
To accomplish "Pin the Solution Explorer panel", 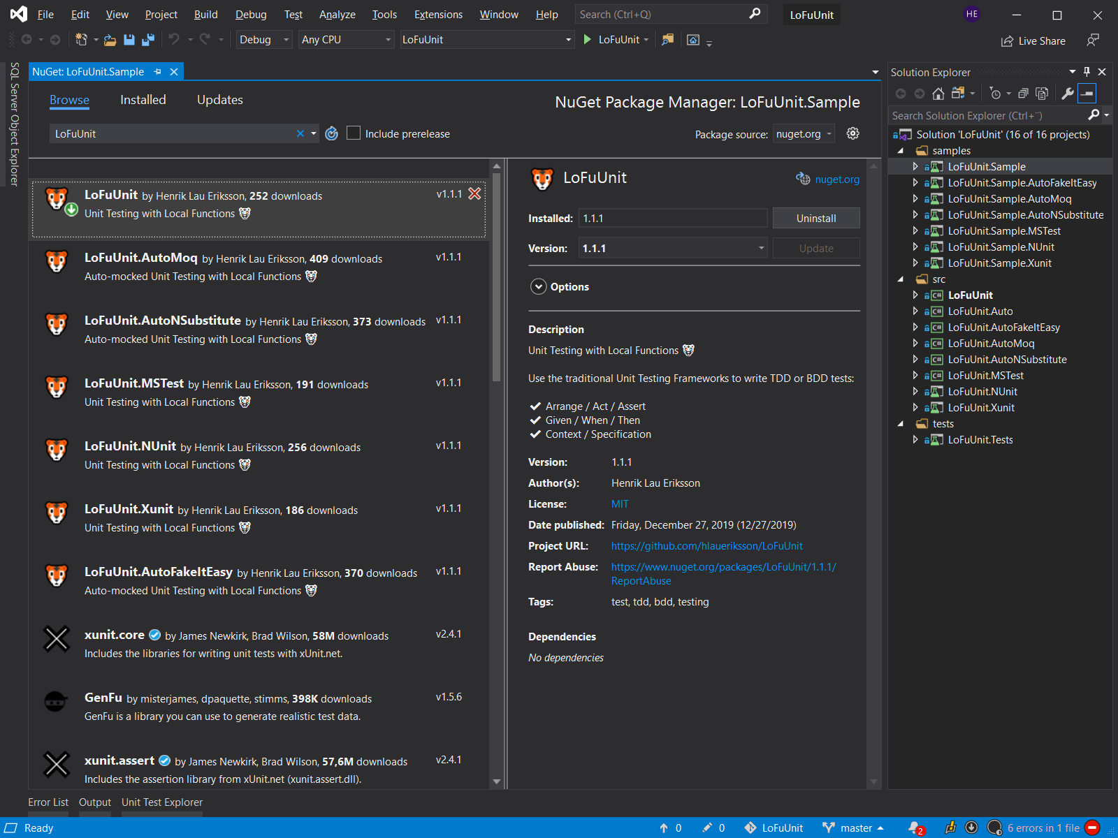I will [1087, 72].
